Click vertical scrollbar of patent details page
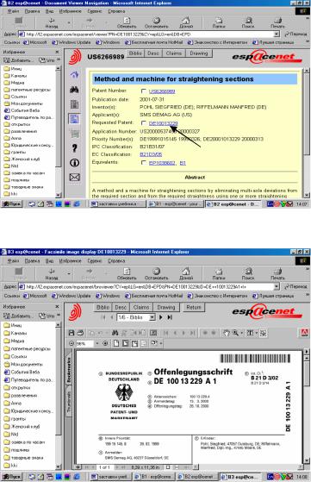Screen dimensions: 311x482 [306, 133]
